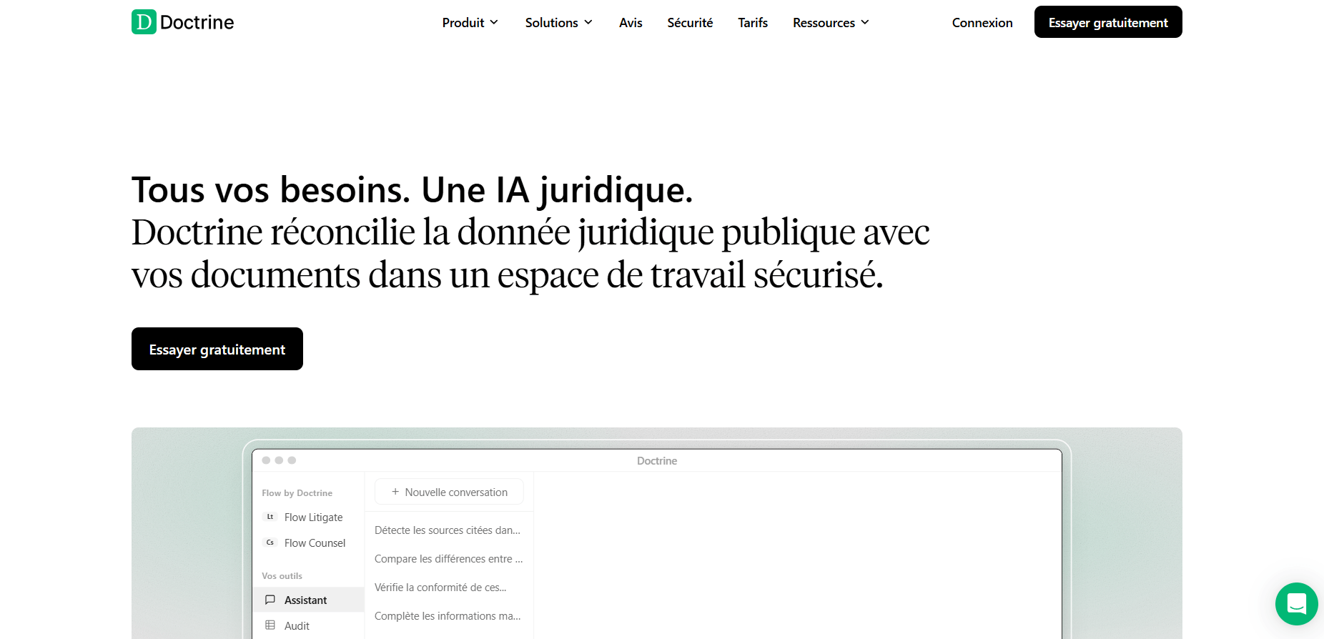Open conversation "Détecte les sources citées dan..."

pos(448,530)
